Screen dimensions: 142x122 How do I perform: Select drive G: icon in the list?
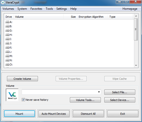click(7, 30)
